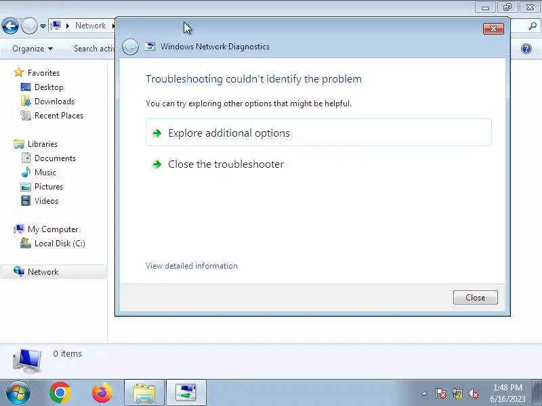Launch Google Chrome from taskbar
This screenshot has width=542, height=406.
[x=60, y=393]
